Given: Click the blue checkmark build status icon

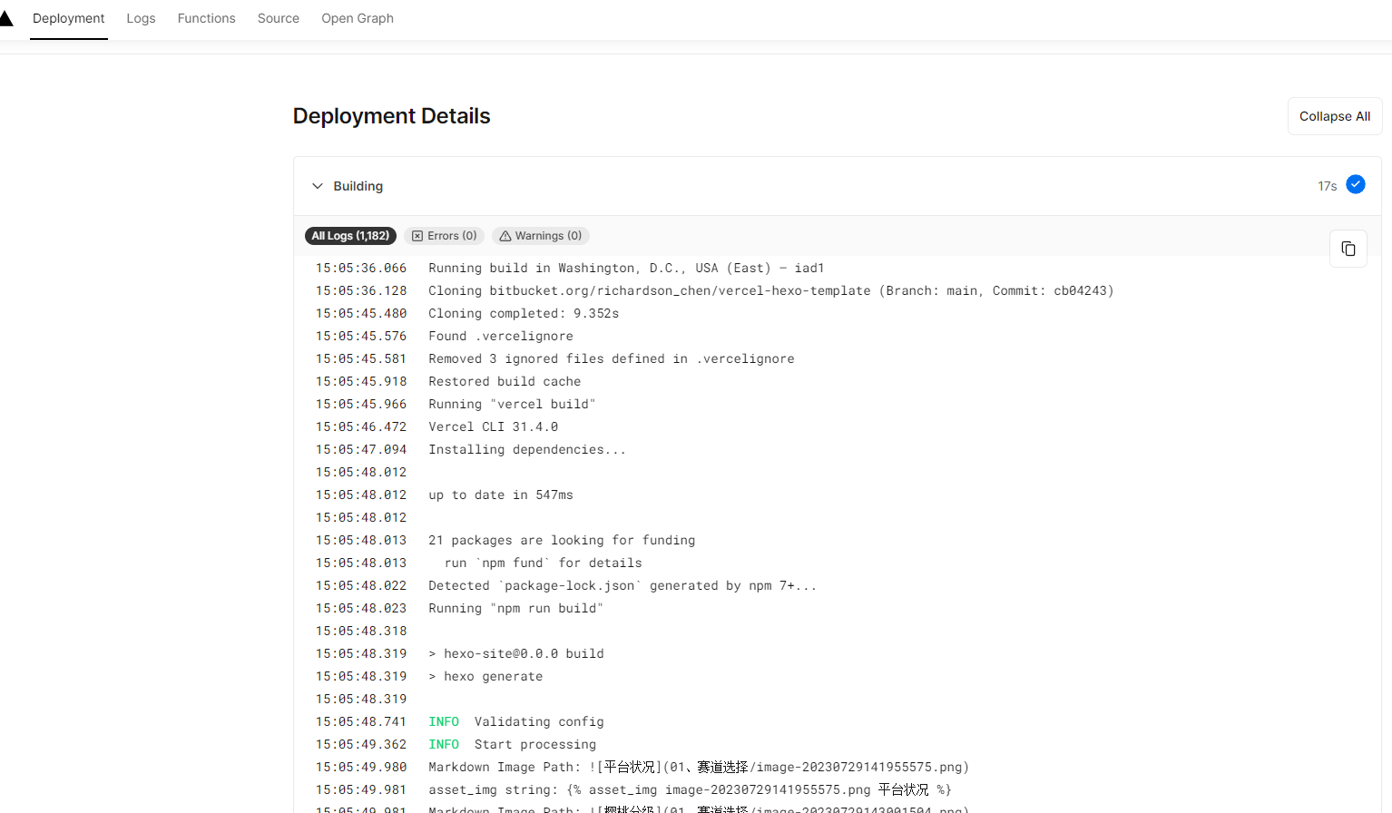Looking at the screenshot, I should point(1355,185).
